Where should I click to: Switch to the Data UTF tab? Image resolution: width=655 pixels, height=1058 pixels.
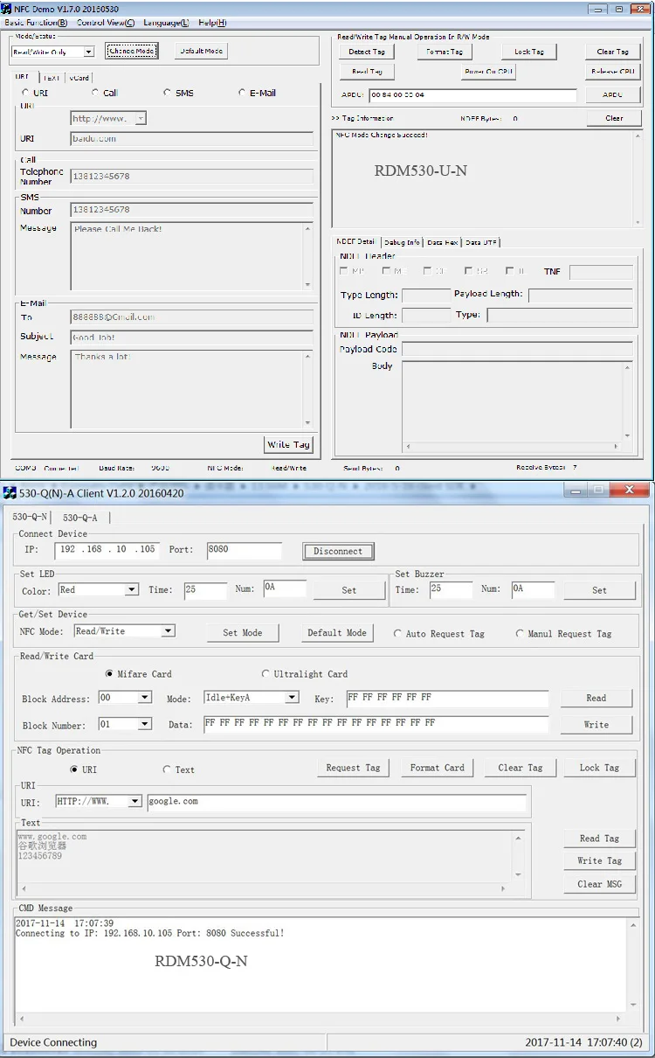click(481, 242)
